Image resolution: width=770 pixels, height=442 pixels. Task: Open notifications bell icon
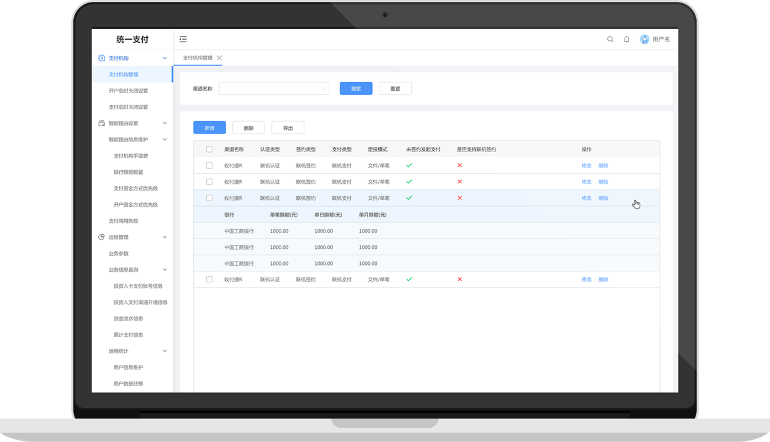tap(627, 39)
